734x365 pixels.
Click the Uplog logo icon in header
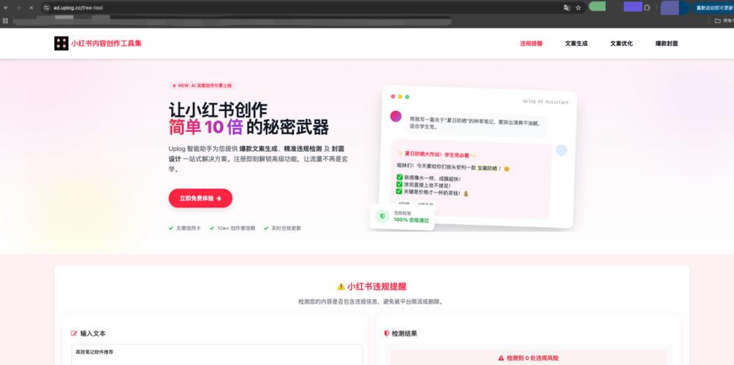[x=61, y=44]
